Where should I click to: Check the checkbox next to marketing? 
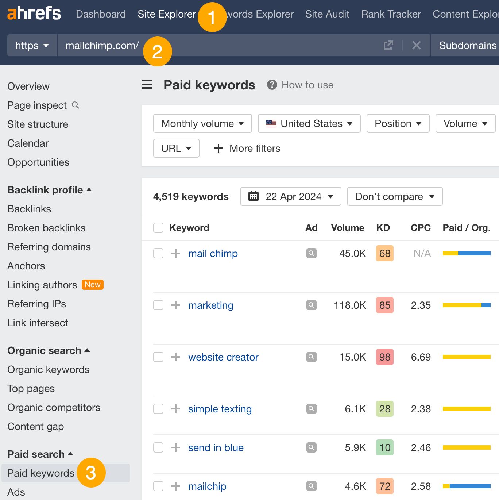coord(158,305)
